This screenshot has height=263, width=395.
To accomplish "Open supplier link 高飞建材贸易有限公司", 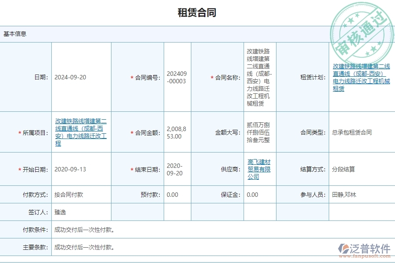I will click(259, 170).
